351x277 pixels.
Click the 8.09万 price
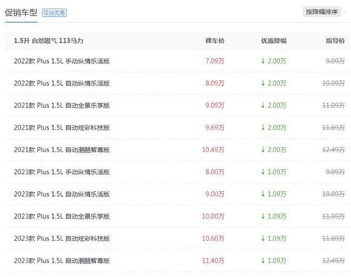click(215, 83)
